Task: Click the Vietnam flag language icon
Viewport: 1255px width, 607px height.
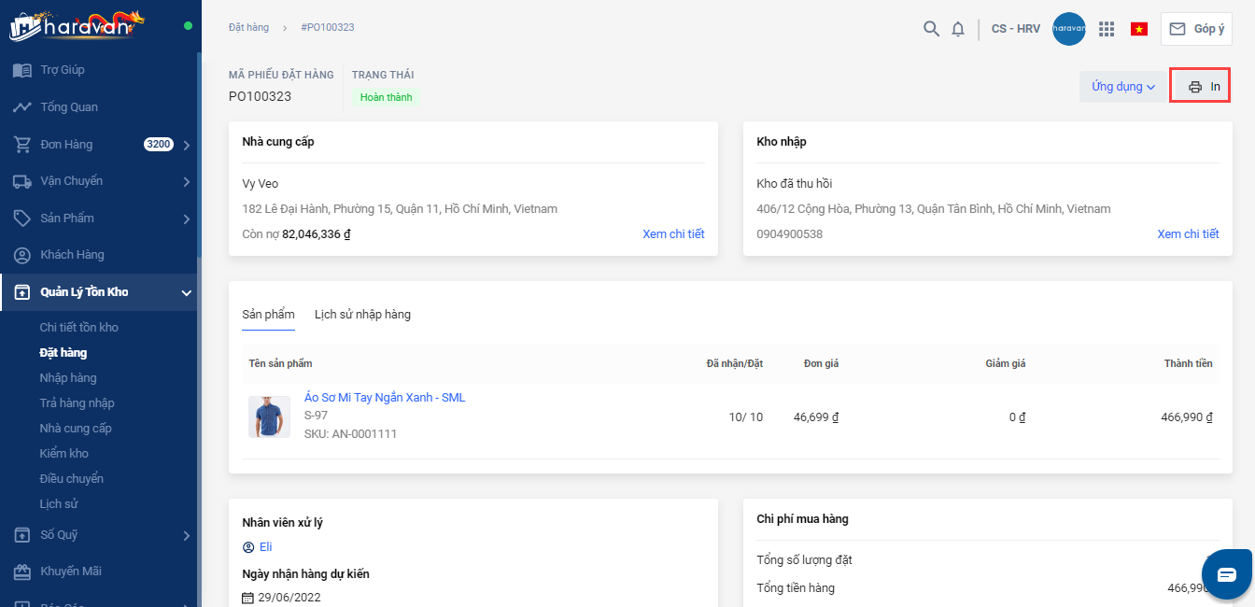Action: 1139,29
